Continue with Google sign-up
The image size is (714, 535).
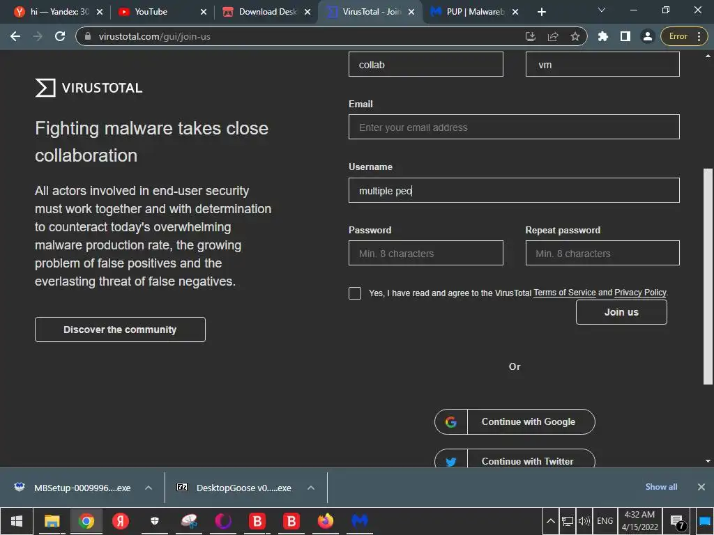[515, 421]
